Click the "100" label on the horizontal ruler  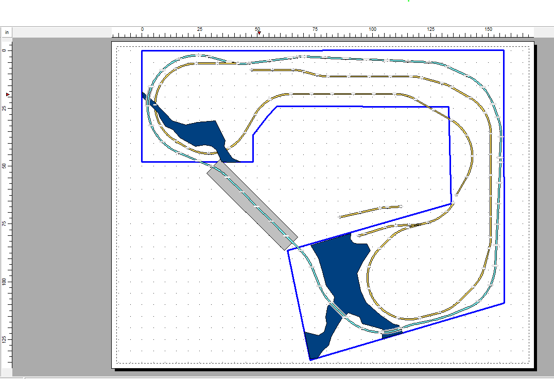(372, 29)
